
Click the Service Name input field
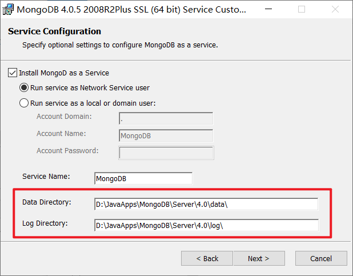143,178
